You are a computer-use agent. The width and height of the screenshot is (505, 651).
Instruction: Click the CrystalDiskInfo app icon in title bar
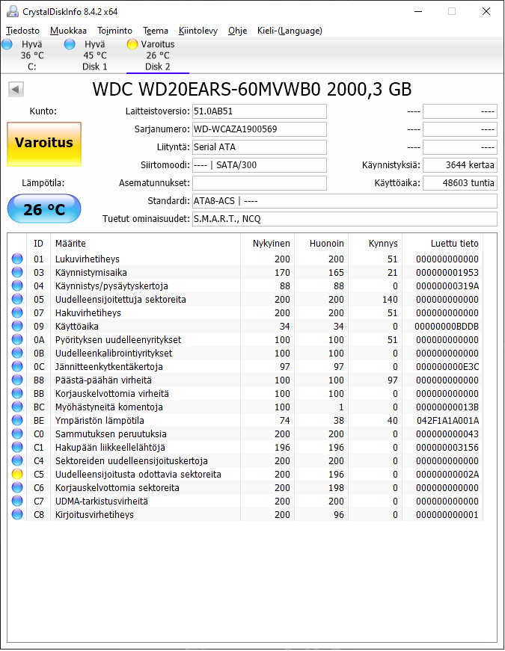[13, 11]
